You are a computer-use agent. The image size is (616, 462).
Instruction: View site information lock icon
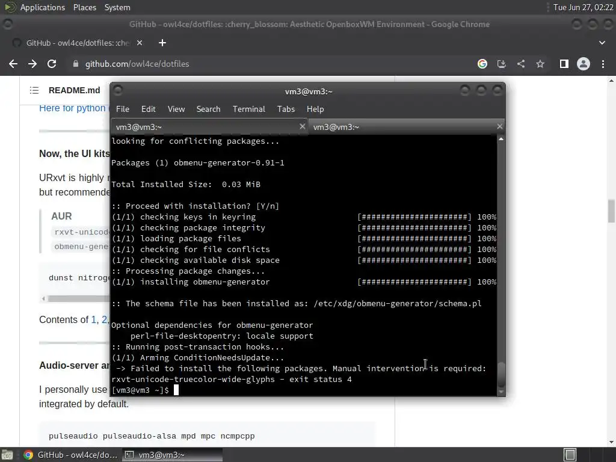[x=76, y=64]
